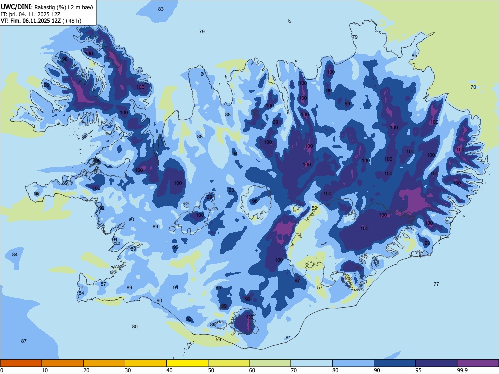The height and width of the screenshot is (374, 499).
Task: Click the map value '97' in the southern highlands
Action: [x=297, y=280]
